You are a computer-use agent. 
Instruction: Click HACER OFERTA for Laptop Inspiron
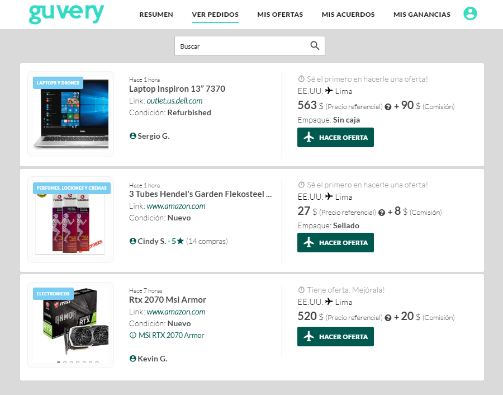pos(335,138)
